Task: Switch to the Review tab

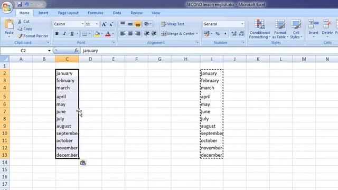Action: (x=136, y=13)
